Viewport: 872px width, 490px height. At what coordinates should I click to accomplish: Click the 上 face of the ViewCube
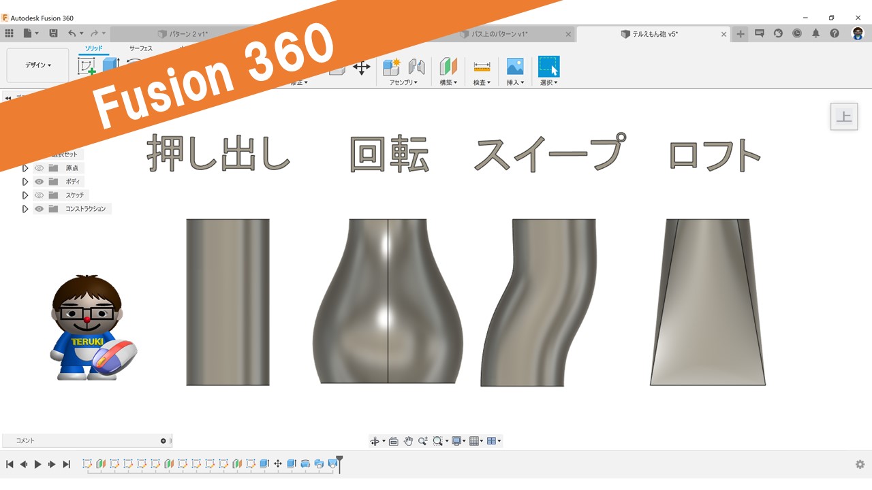[x=844, y=116]
